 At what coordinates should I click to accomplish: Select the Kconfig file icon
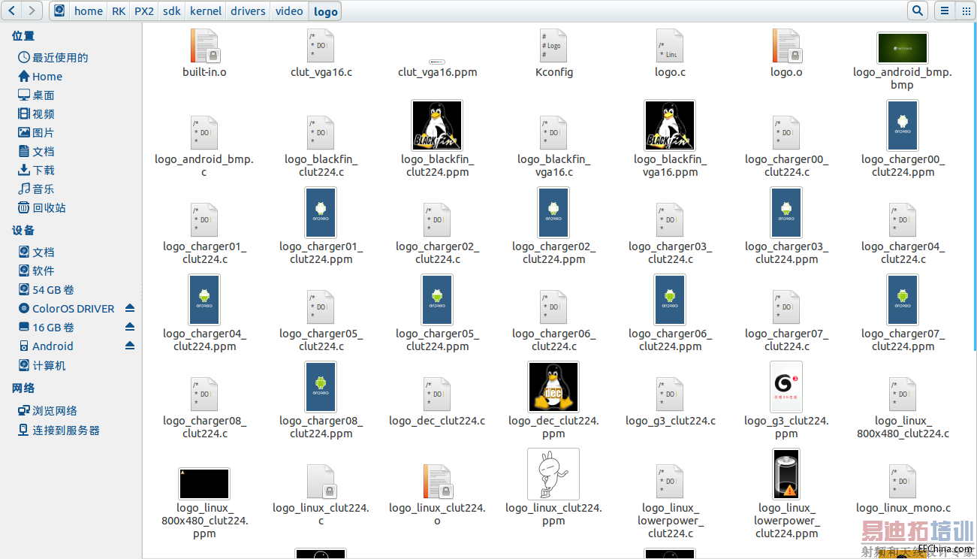553,46
